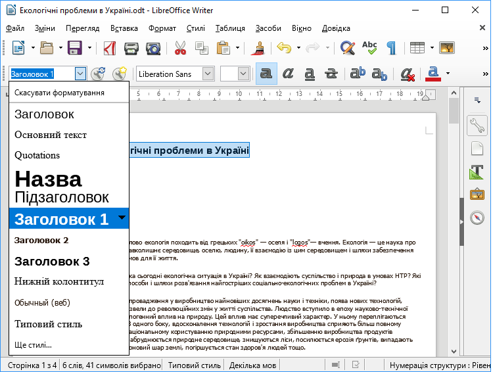Open the Insert table dropdown arrow
Screen dimensions: 493x372
tap(432, 48)
